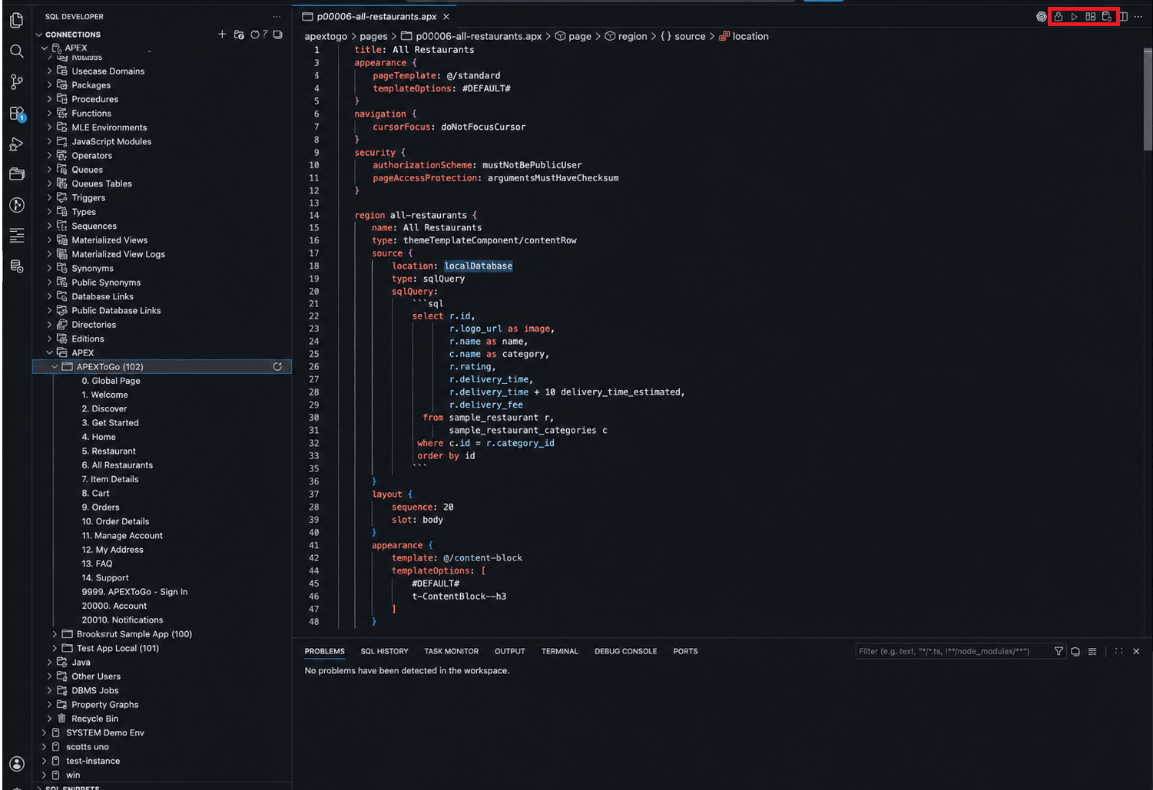This screenshot has width=1153, height=790.
Task: Click the unlock icon in editor toolbar
Action: coord(1058,16)
